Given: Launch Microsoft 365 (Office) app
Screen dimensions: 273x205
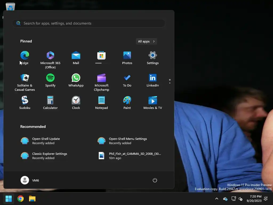Looking at the screenshot, I should 50,60.
